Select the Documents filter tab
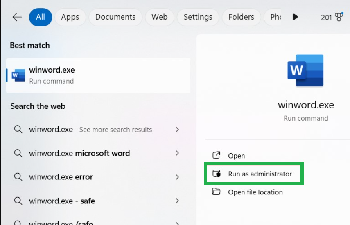The height and width of the screenshot is (225, 350). [115, 17]
